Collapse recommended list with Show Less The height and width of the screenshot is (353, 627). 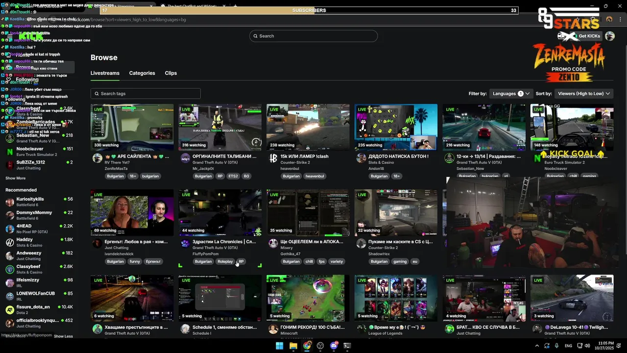[63, 336]
